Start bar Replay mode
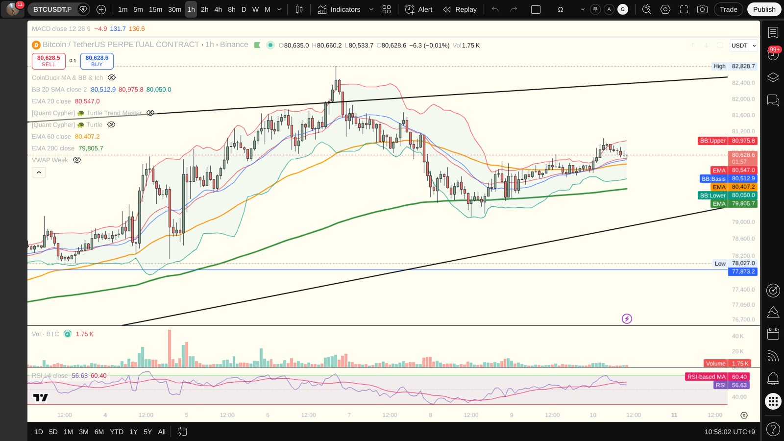The height and width of the screenshot is (441, 784). pos(460,9)
